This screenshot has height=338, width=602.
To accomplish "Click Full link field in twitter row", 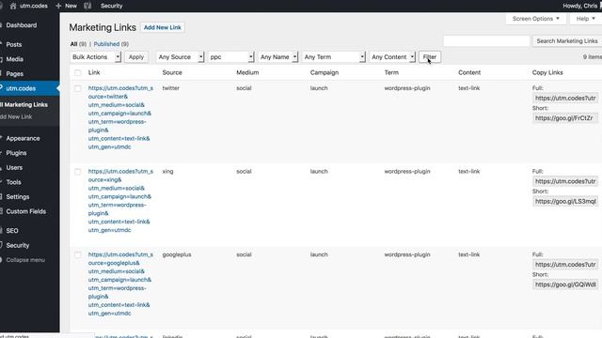I will click(565, 98).
